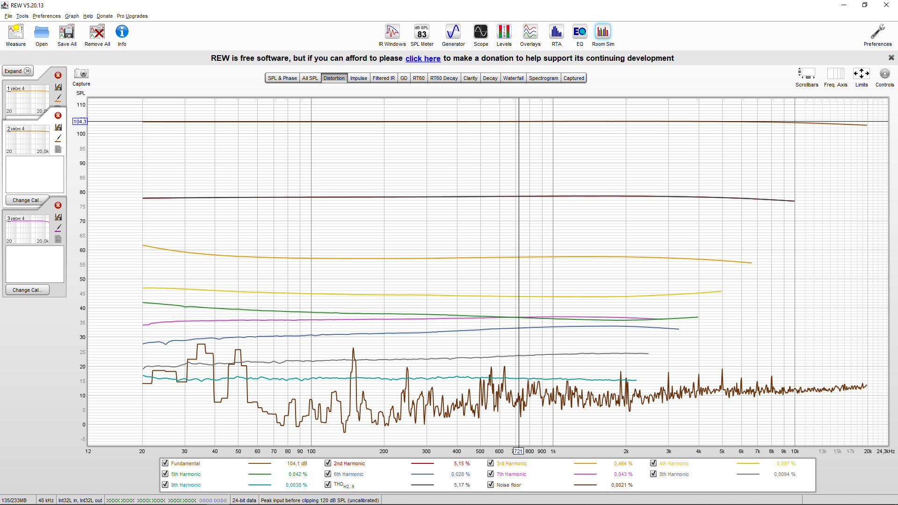Click the 3rd Harmonic color line

(585, 463)
